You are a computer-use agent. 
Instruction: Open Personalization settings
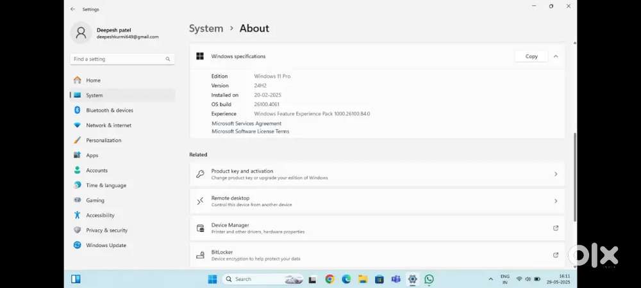click(103, 140)
